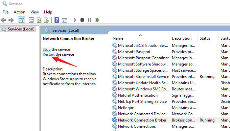This screenshot has width=230, height=131.
Task: Click the Stop the service link
Action: point(47,49)
